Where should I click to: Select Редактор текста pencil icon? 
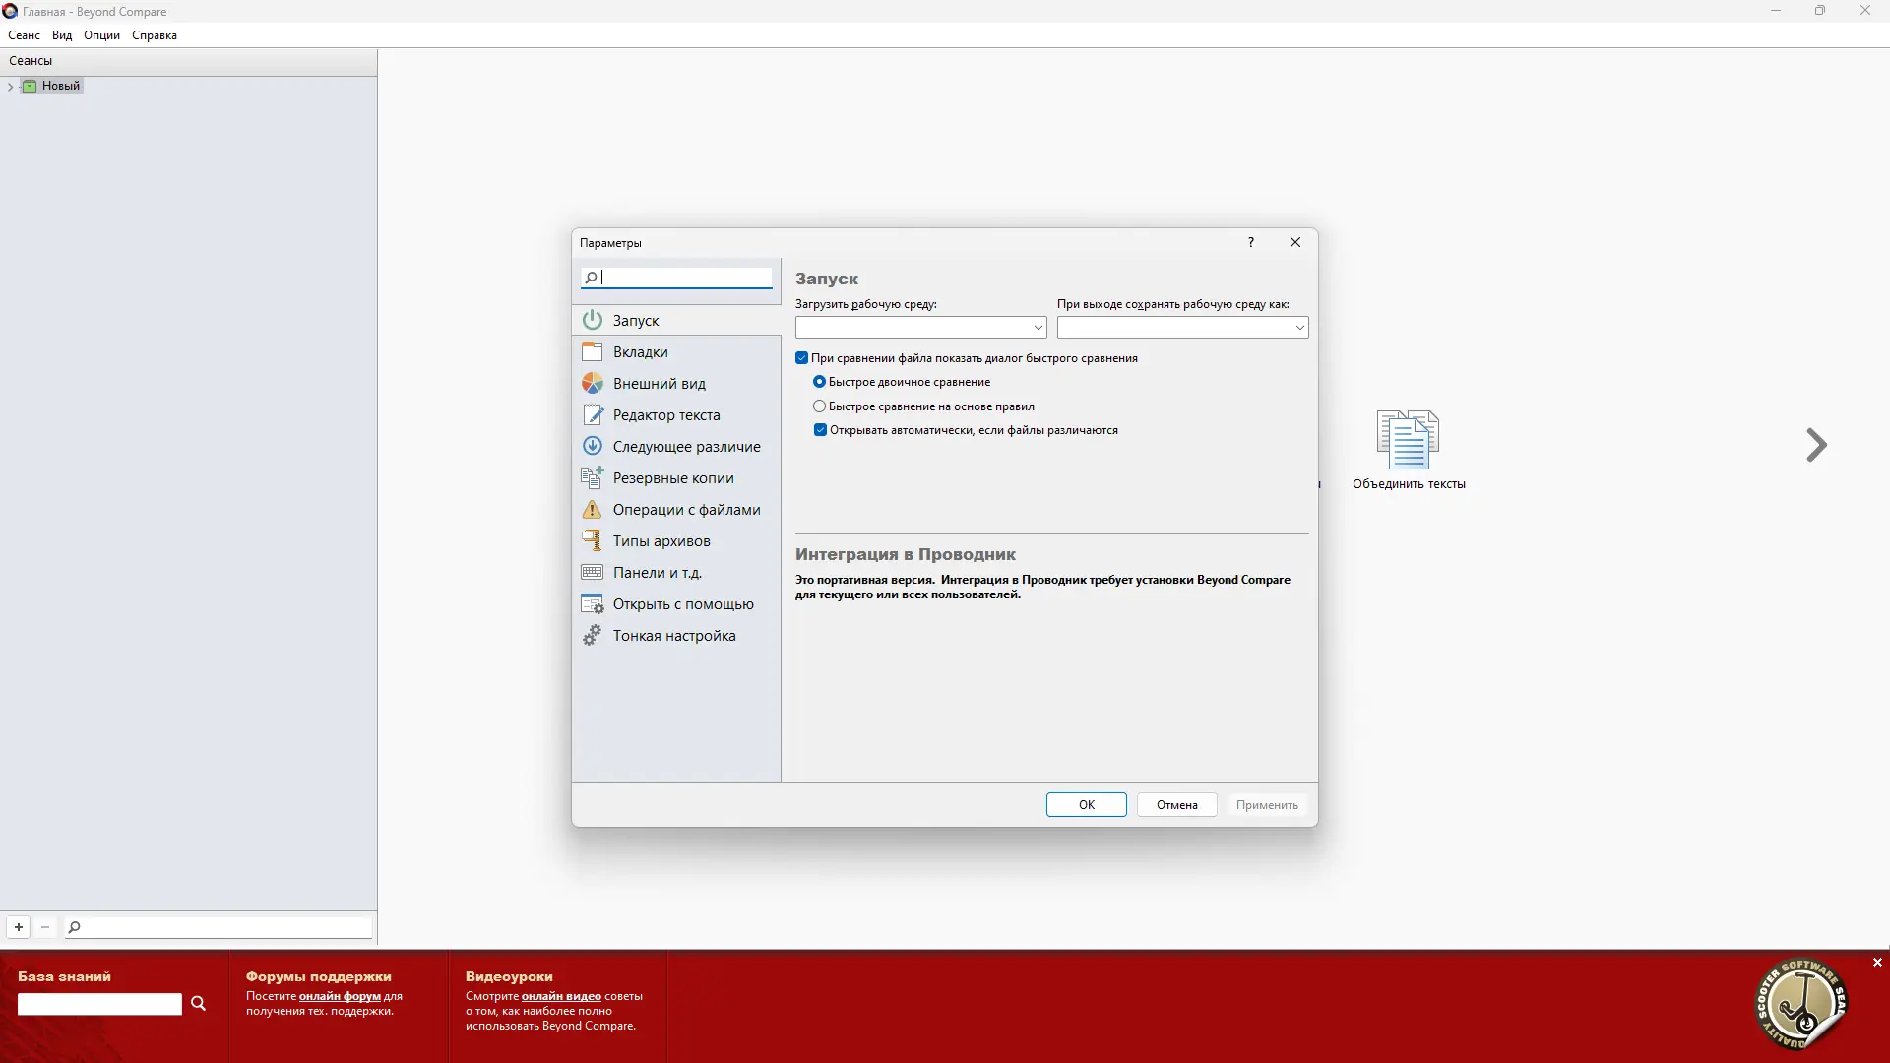pos(593,414)
